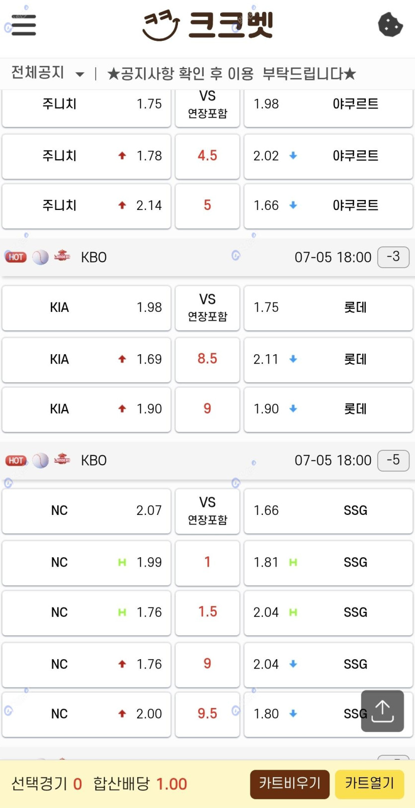415x808 pixels.
Task: Select 야쿠르트 odds 2.02 at 4.5 line
Action: [x=328, y=156]
